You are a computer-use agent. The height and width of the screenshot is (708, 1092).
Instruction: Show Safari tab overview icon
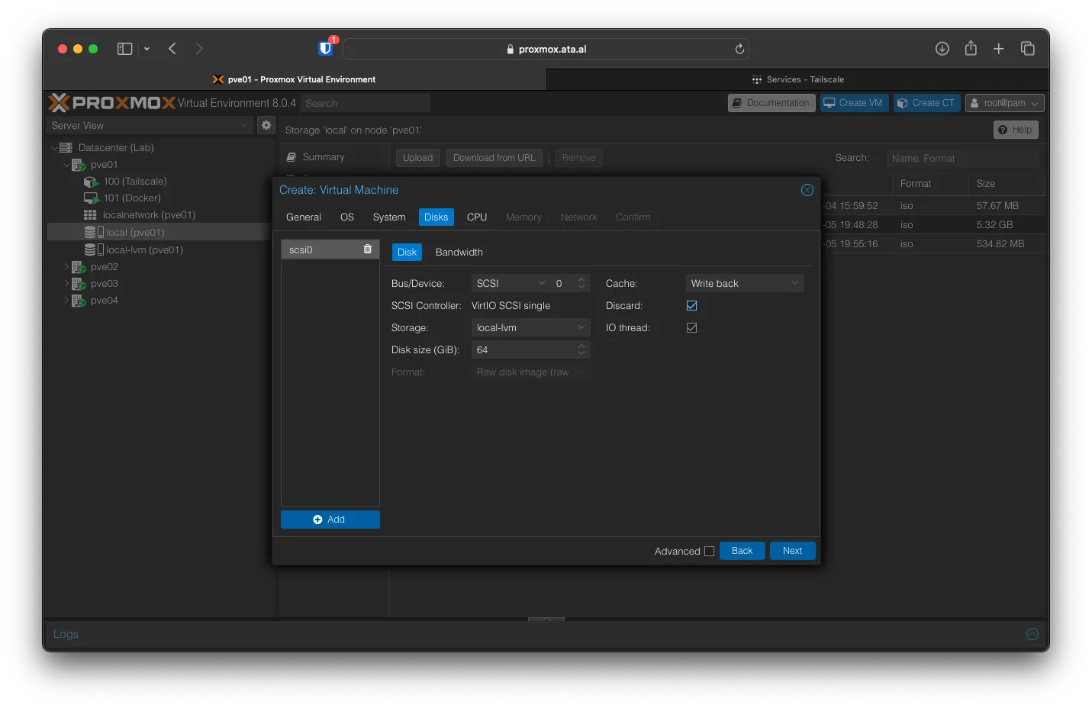click(x=1028, y=49)
